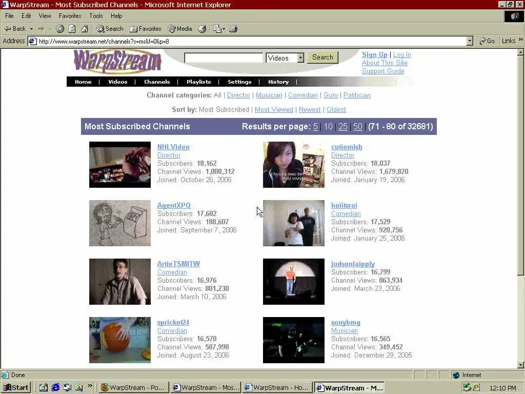This screenshot has width=525, height=394.
Task: Go to the Channels navigation tab
Action: click(157, 82)
